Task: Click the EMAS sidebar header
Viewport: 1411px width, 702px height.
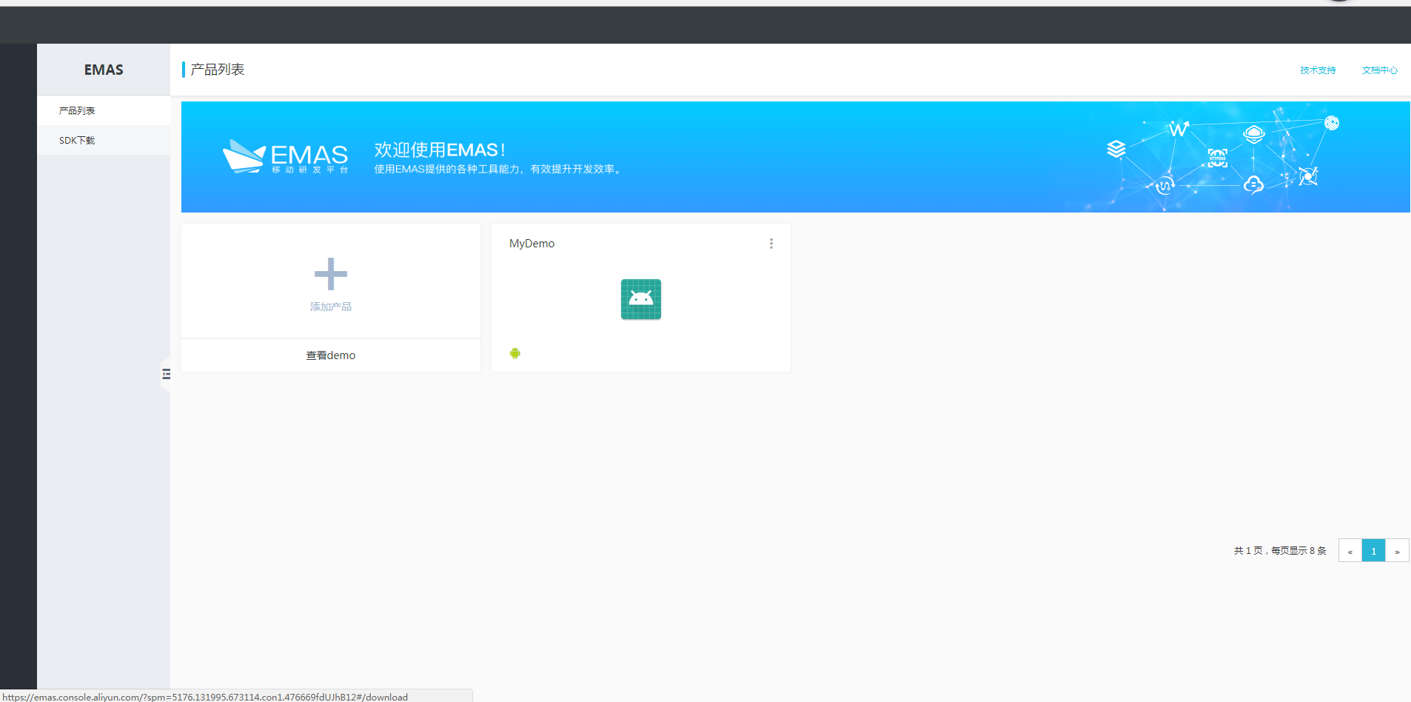Action: (104, 70)
